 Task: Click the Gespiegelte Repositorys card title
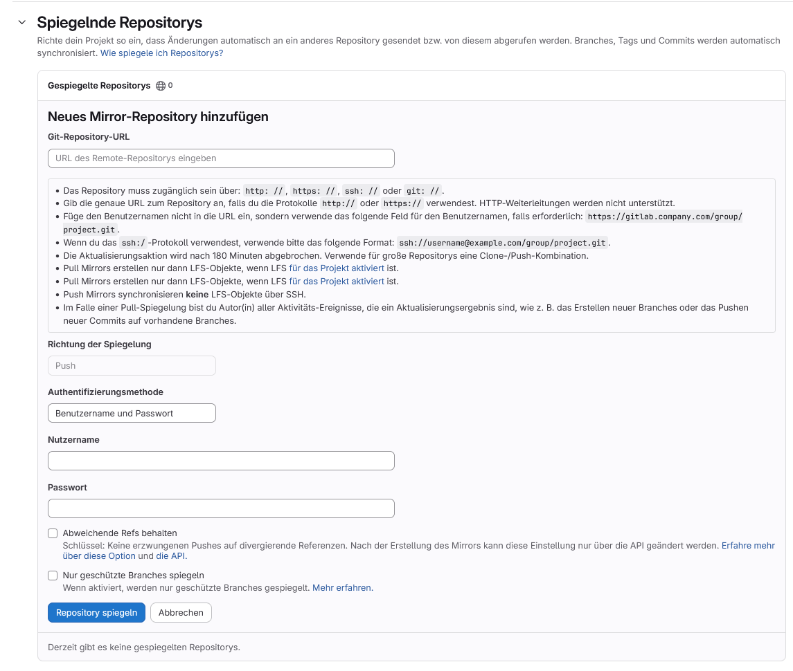pos(99,86)
